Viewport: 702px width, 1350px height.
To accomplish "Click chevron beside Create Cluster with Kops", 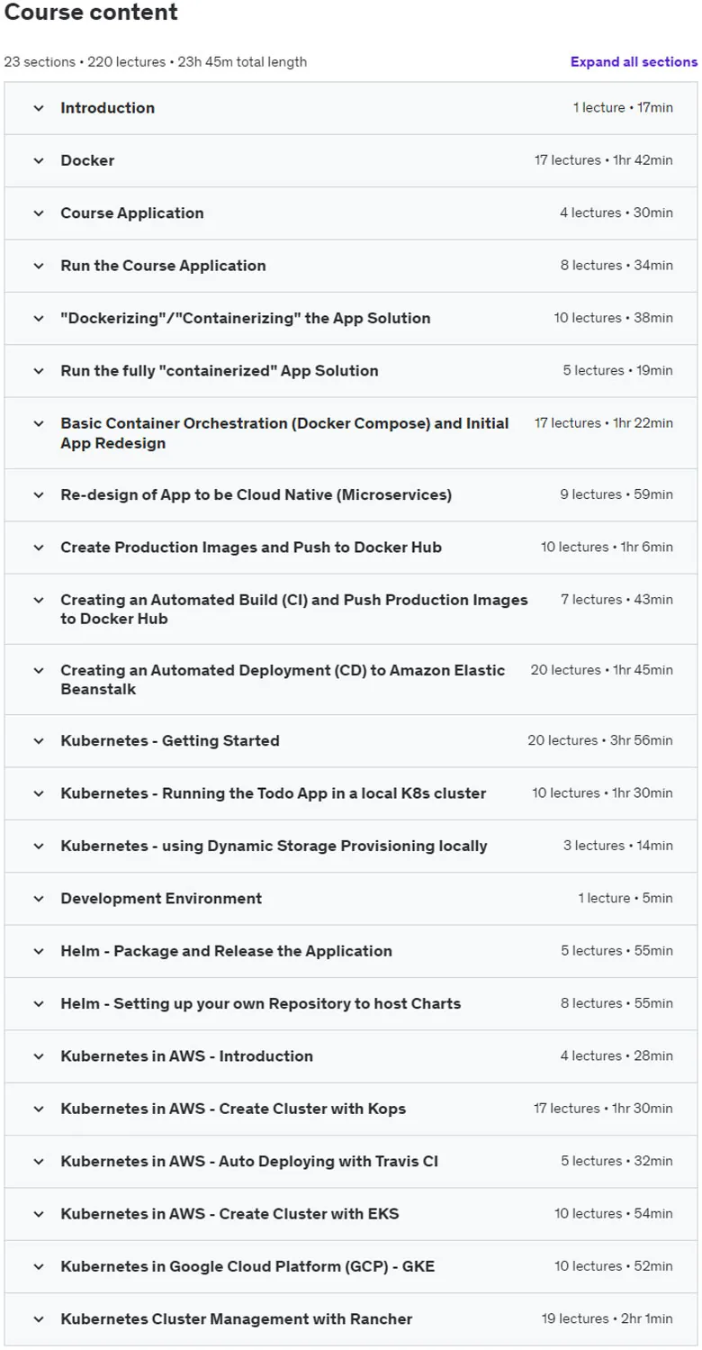I will click(39, 1109).
